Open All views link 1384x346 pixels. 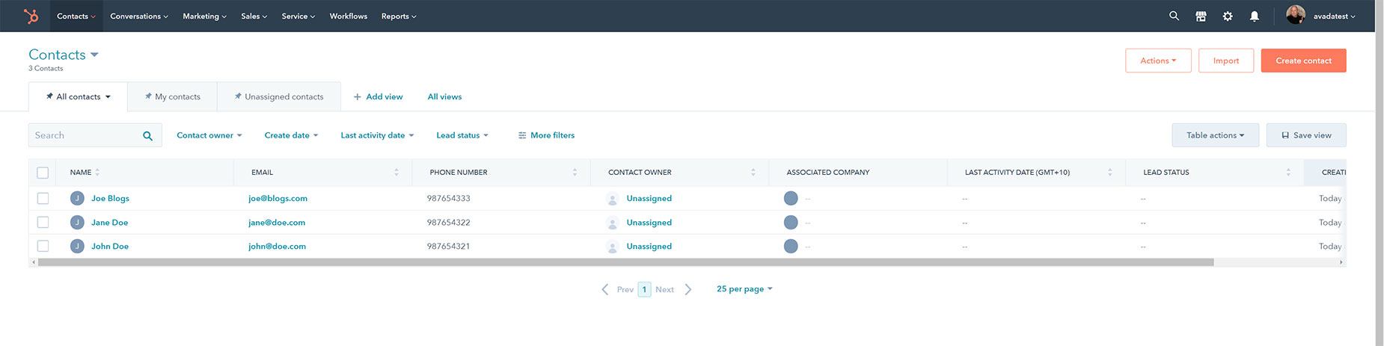[x=444, y=96]
